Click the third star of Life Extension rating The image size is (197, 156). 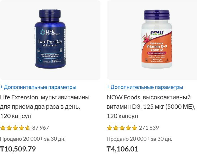(15, 128)
